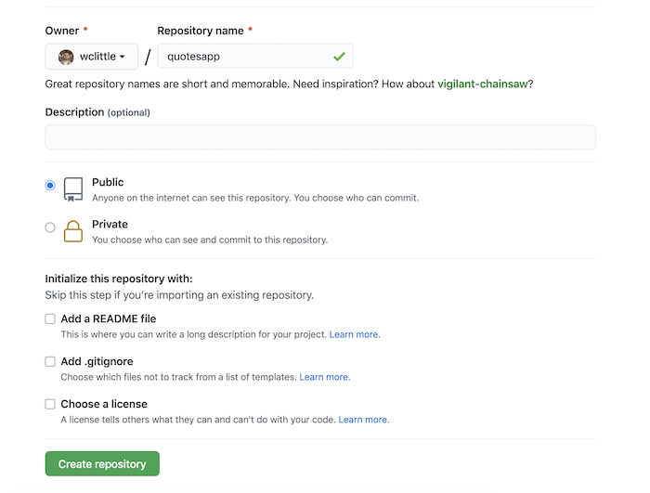Click the Private repository lock icon
The height and width of the screenshot is (493, 650).
(x=73, y=231)
